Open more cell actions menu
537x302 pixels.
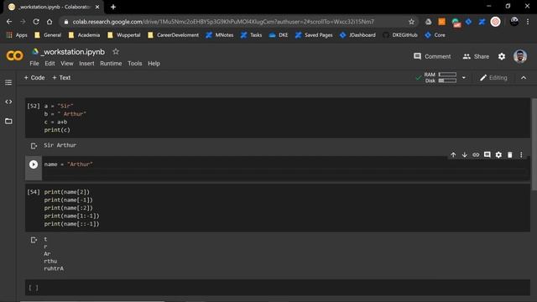tap(521, 154)
